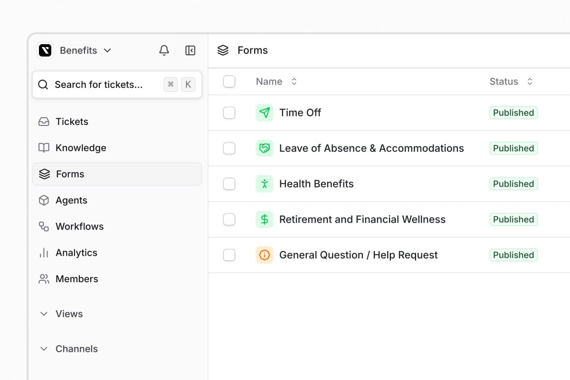Open Tickets in the sidebar
Image resolution: width=570 pixels, height=380 pixels.
[117, 122]
